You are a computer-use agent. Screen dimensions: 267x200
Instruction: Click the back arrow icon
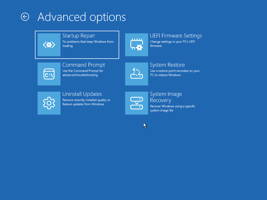25,17
